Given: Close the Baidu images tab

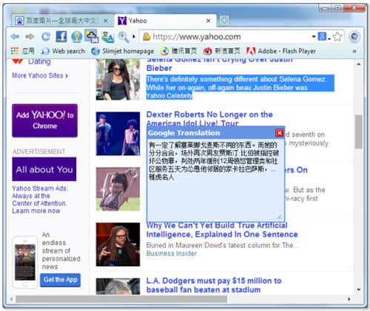Looking at the screenshot, I should pos(106,21).
